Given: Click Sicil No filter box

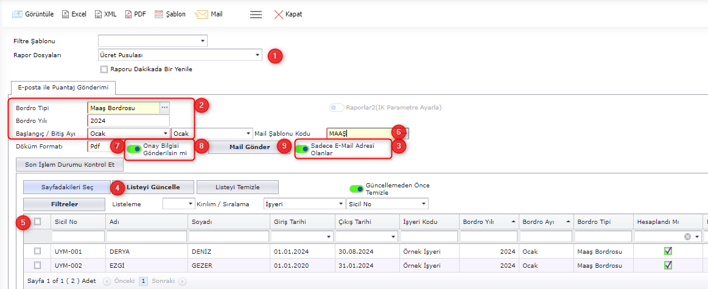Looking at the screenshot, I should point(79,237).
